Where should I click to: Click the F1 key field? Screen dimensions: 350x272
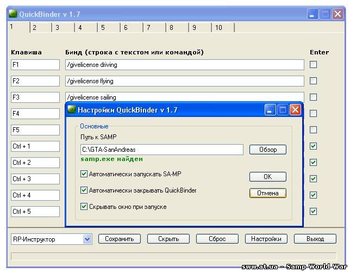coord(35,65)
